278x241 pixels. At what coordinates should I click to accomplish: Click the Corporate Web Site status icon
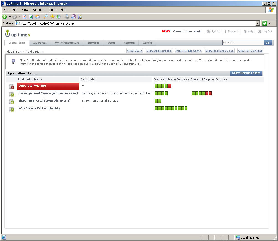tap(11, 87)
